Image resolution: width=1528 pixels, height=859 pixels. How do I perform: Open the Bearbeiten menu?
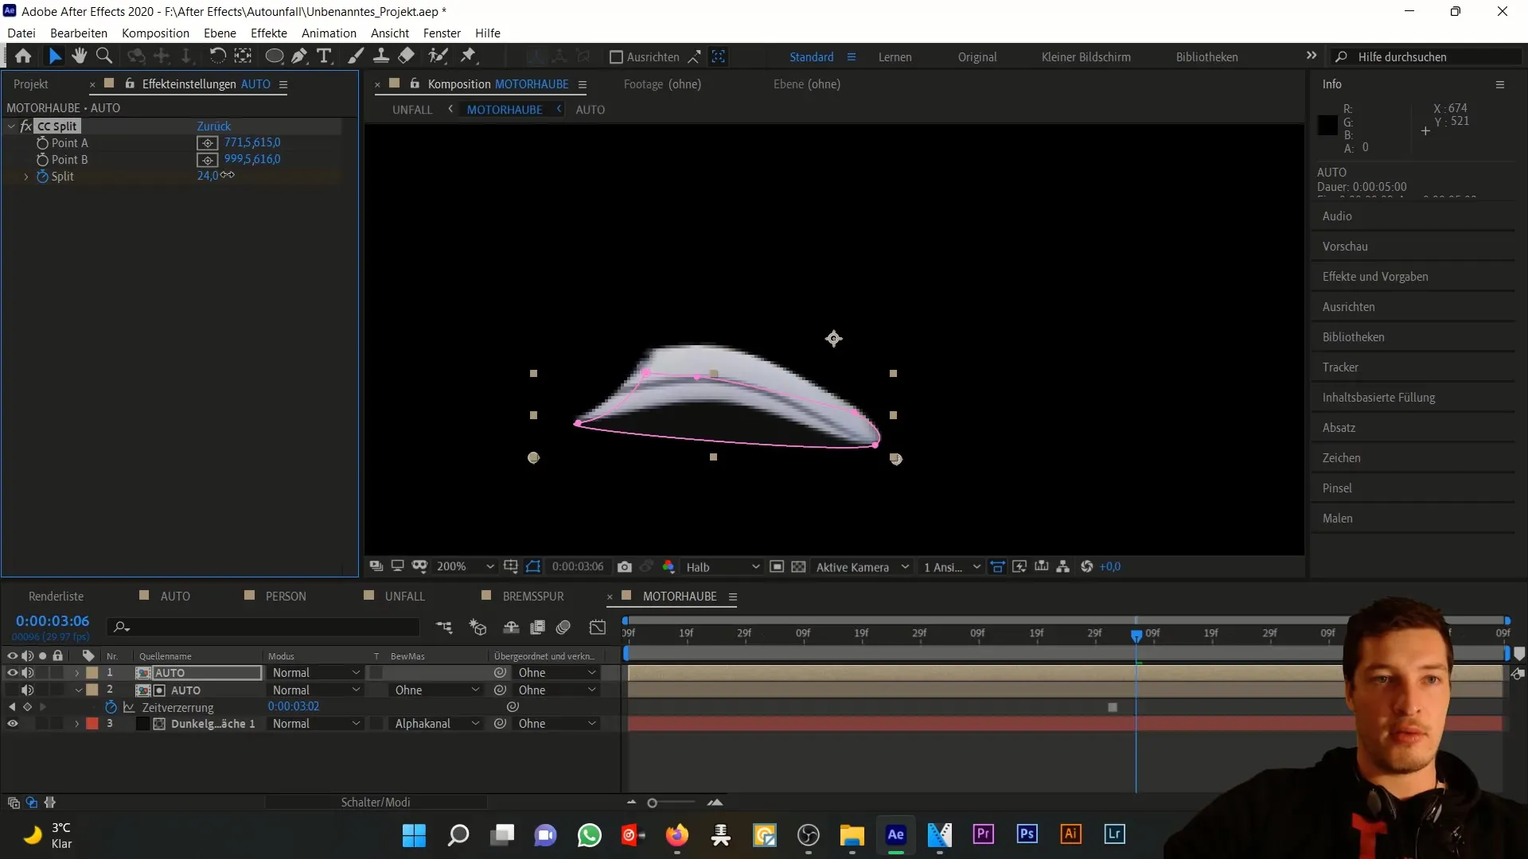click(x=79, y=33)
